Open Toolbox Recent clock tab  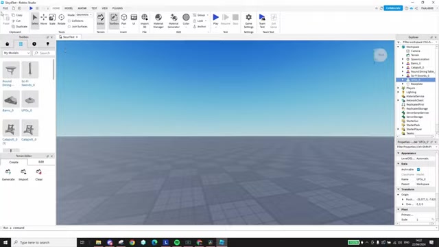pyautogui.click(x=34, y=44)
